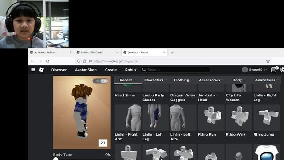Select the Linlin - Right Arm item thumbnail

tap(128, 117)
